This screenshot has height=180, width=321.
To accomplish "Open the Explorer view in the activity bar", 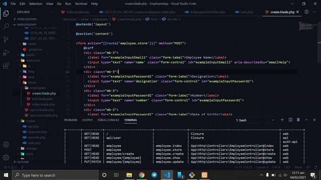I will click(x=6, y=13).
